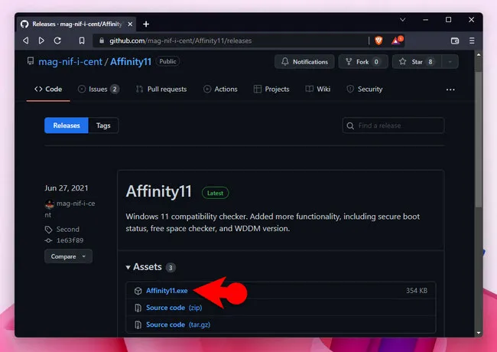Select the Releases toggle button

click(67, 125)
